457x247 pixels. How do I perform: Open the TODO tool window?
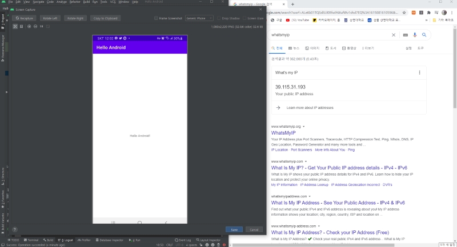pyautogui.click(x=13, y=240)
